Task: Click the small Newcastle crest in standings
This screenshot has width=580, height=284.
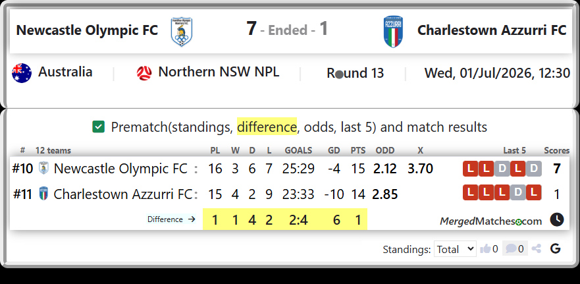Action: pyautogui.click(x=44, y=169)
